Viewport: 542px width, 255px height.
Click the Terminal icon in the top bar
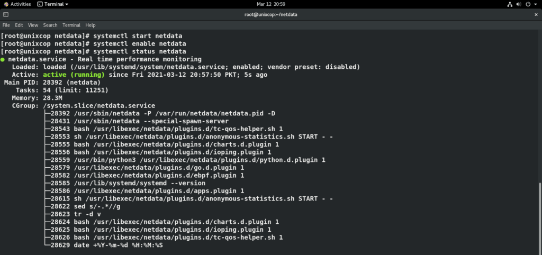40,4
